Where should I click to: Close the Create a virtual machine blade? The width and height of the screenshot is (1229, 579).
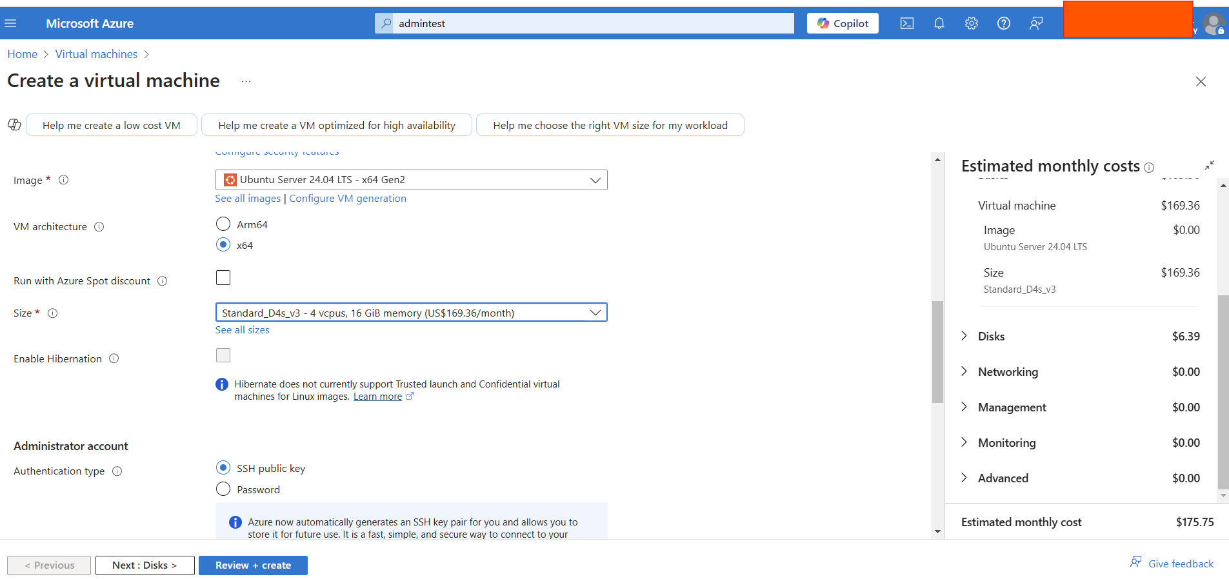coord(1201,81)
